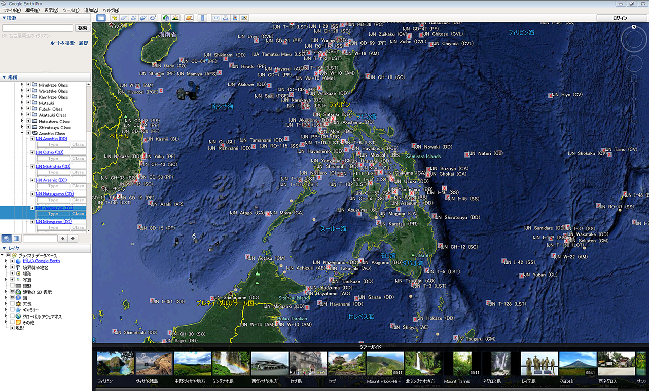This screenshot has width=649, height=391.
Task: Click the marker at IJN I-351 (SS)
Action: [x=152, y=301]
